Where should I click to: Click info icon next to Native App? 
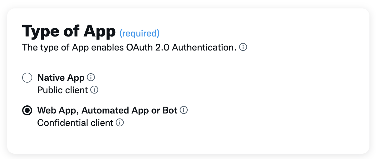[91, 77]
